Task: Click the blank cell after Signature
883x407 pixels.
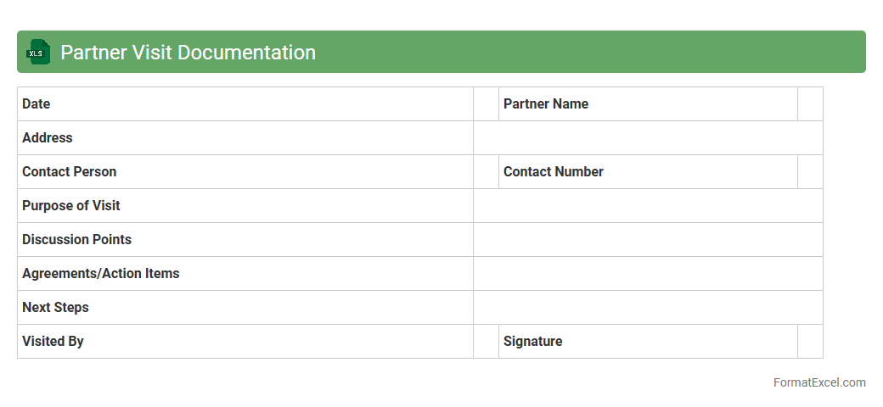Action: tap(810, 342)
